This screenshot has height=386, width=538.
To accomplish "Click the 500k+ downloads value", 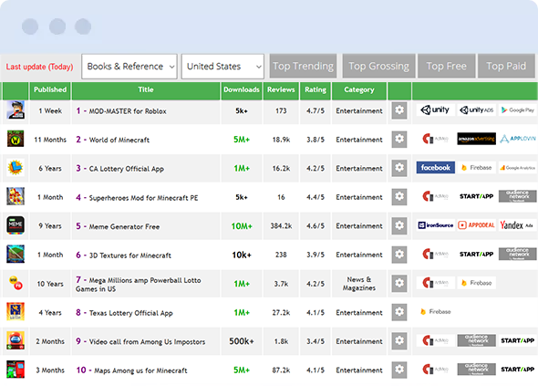I will 242,341.
